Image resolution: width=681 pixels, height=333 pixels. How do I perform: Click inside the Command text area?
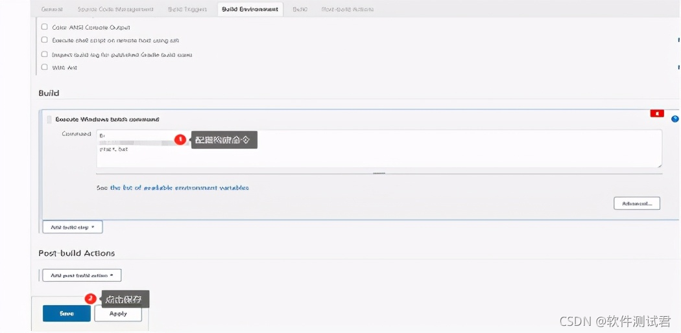[x=379, y=149]
